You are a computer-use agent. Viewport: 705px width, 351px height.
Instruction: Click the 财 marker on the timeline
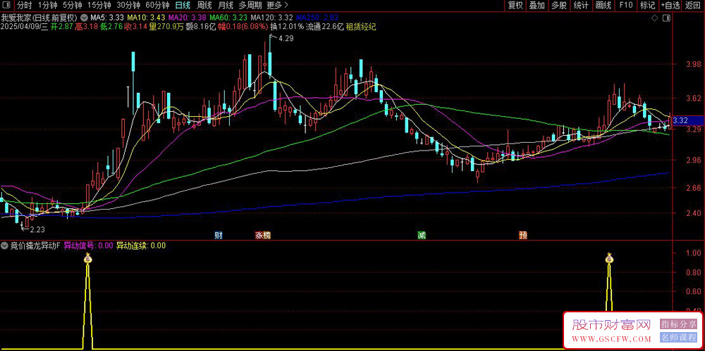pos(218,235)
